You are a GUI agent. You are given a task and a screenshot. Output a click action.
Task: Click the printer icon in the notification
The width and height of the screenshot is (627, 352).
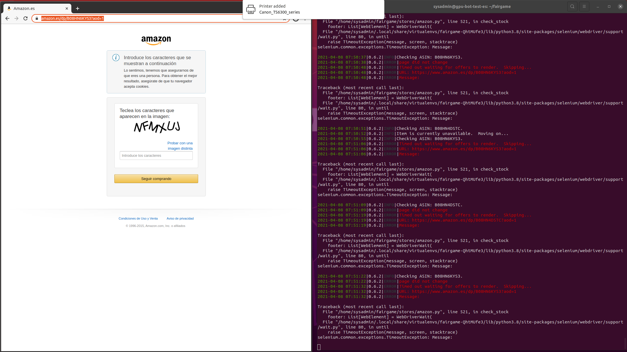click(251, 9)
